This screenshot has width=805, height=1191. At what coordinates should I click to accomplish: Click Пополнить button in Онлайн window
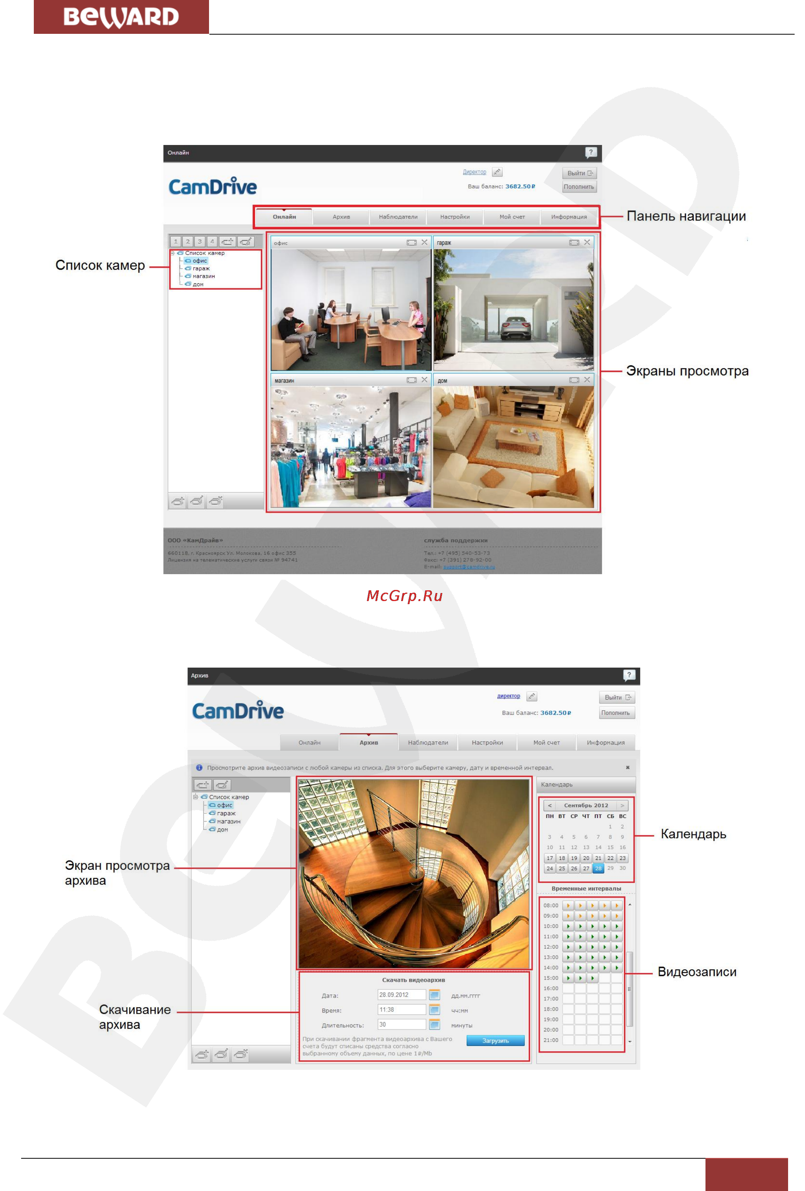click(579, 187)
